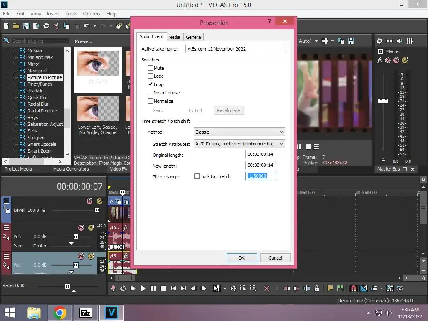Image resolution: width=428 pixels, height=321 pixels.
Task: Open mixing console sliders icon
Action: 410,41
